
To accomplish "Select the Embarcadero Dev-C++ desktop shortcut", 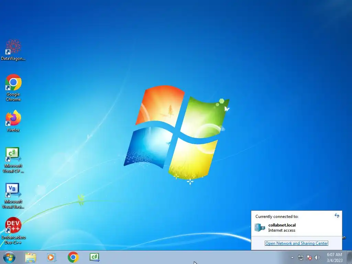I will (13, 231).
